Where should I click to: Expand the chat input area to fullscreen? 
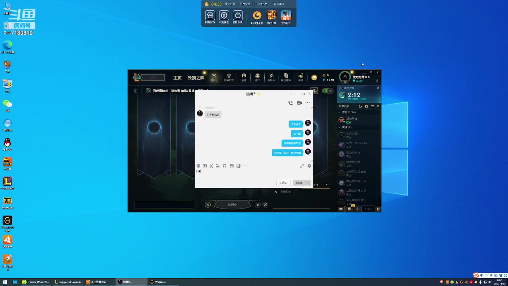[302, 166]
